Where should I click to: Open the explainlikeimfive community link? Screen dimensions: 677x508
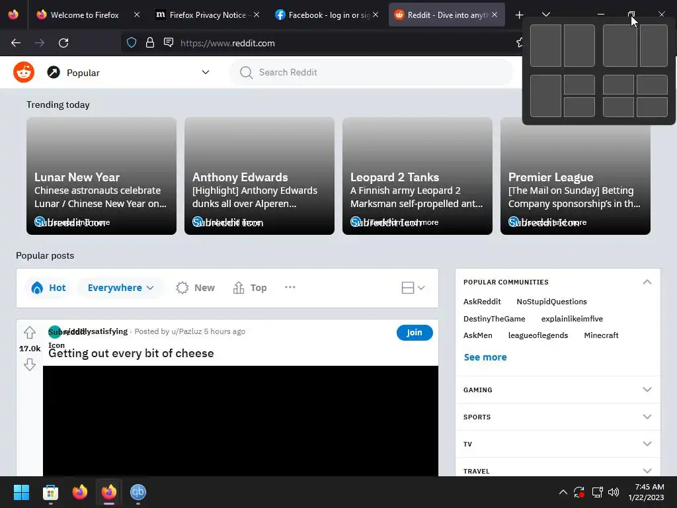coord(572,319)
